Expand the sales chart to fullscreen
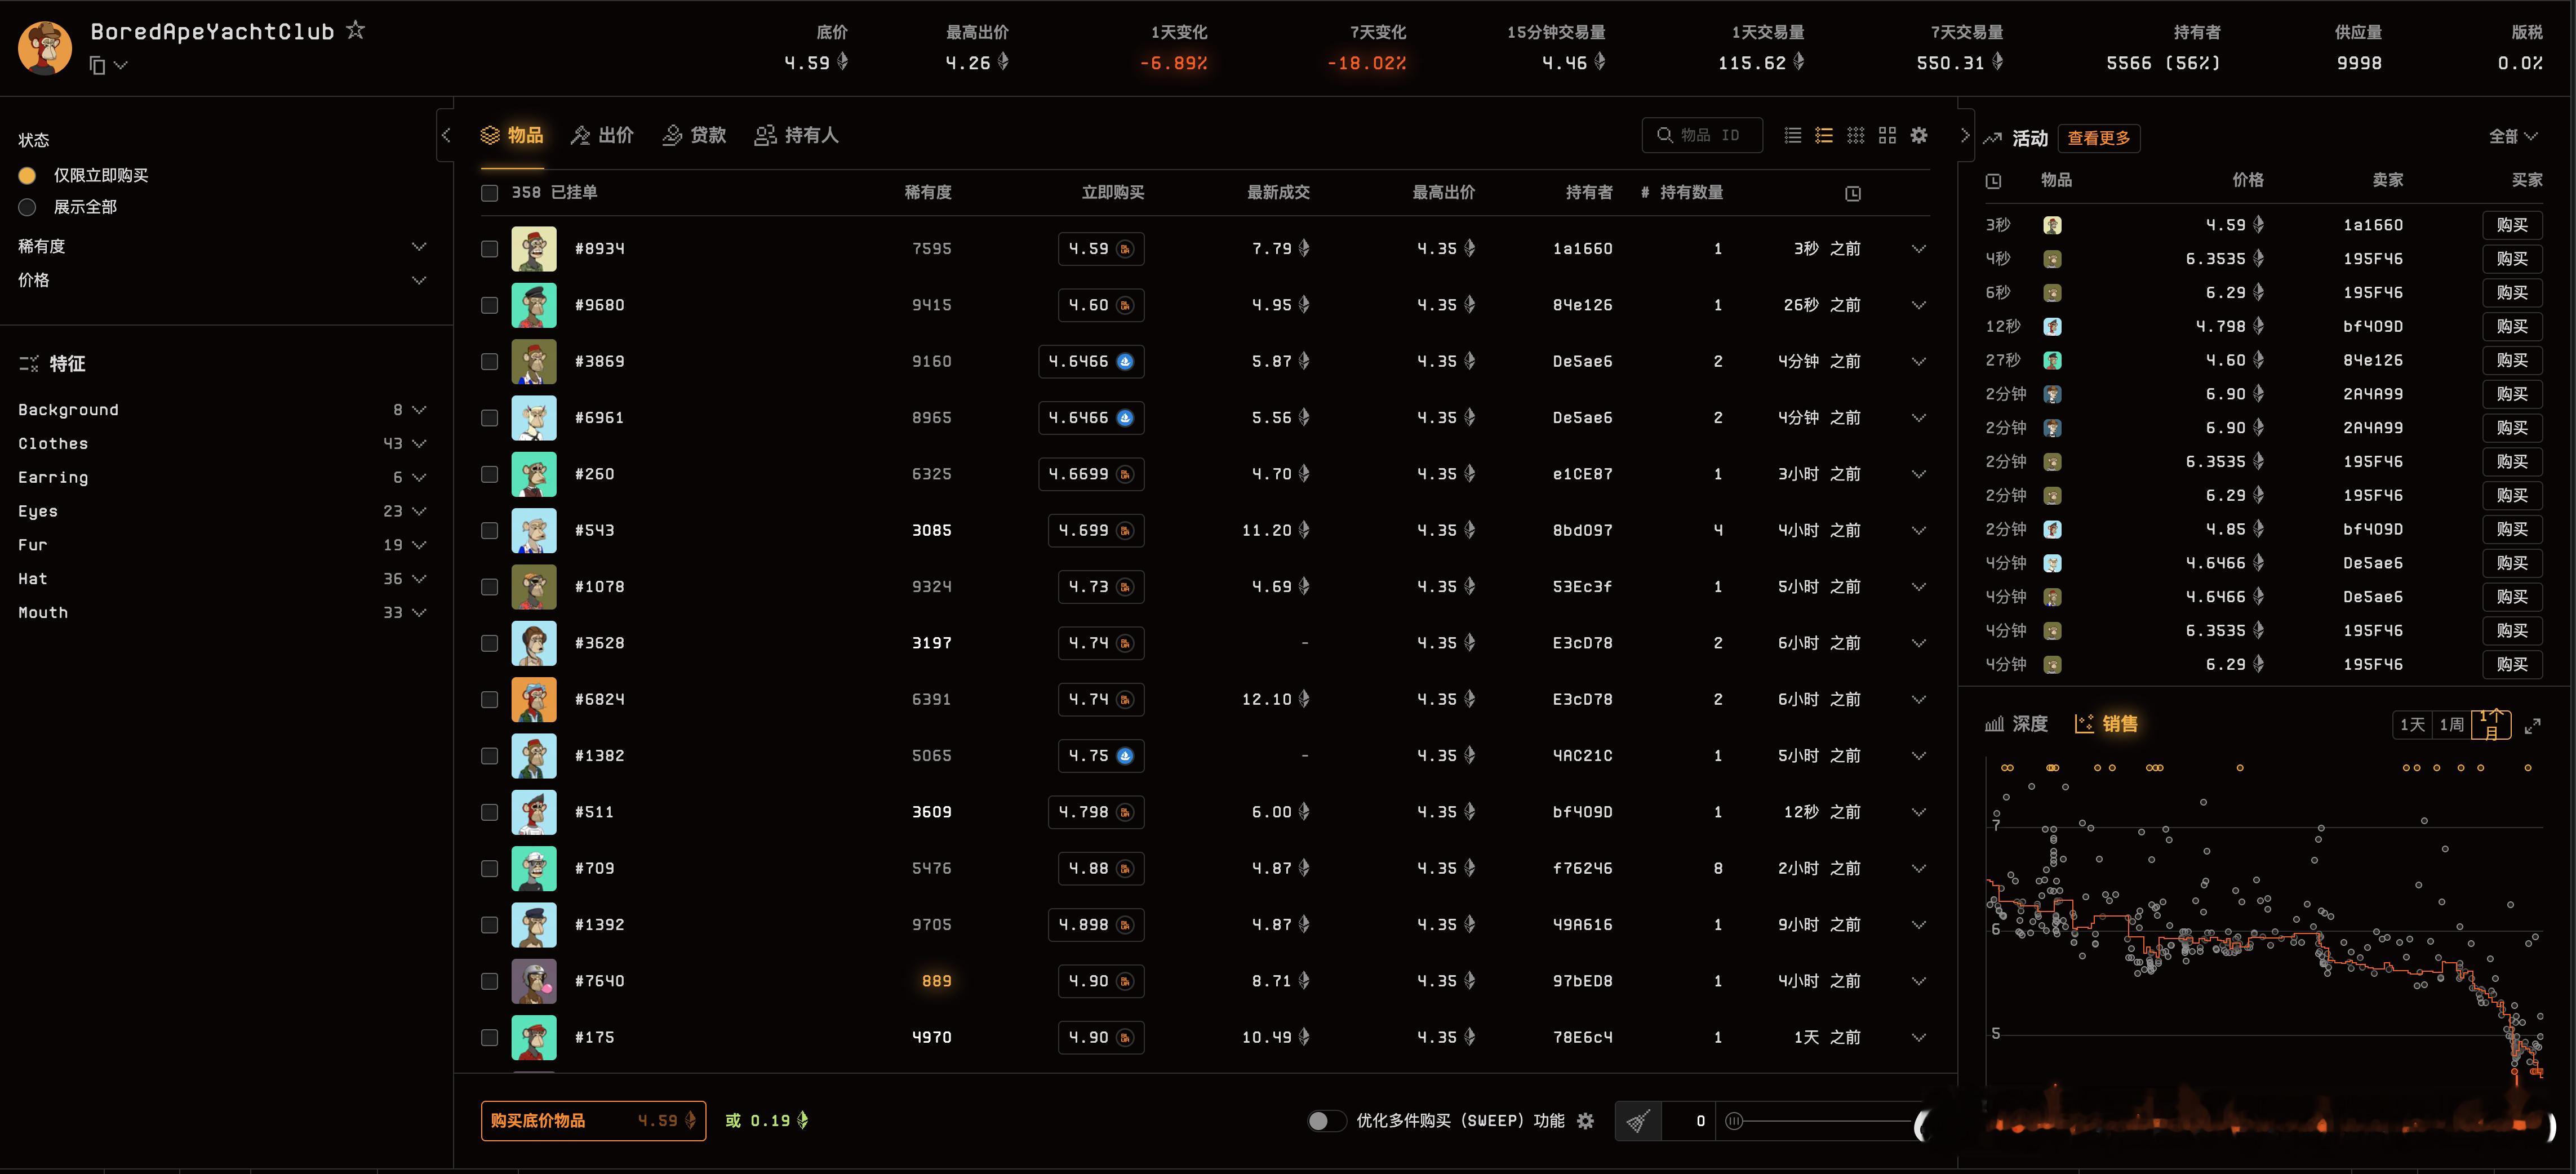The width and height of the screenshot is (2576, 1174). pyautogui.click(x=2532, y=726)
